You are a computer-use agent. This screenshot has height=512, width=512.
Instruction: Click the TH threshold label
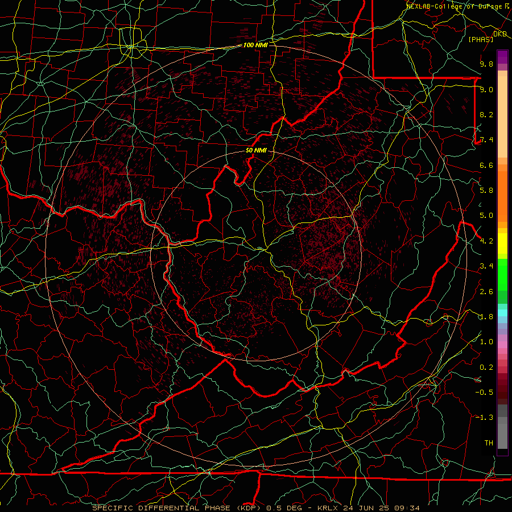click(489, 443)
